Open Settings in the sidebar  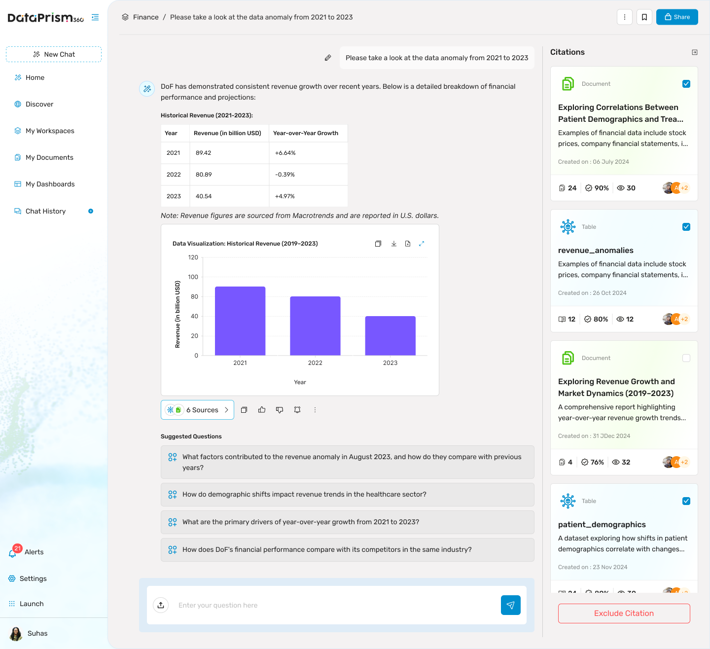pyautogui.click(x=28, y=578)
